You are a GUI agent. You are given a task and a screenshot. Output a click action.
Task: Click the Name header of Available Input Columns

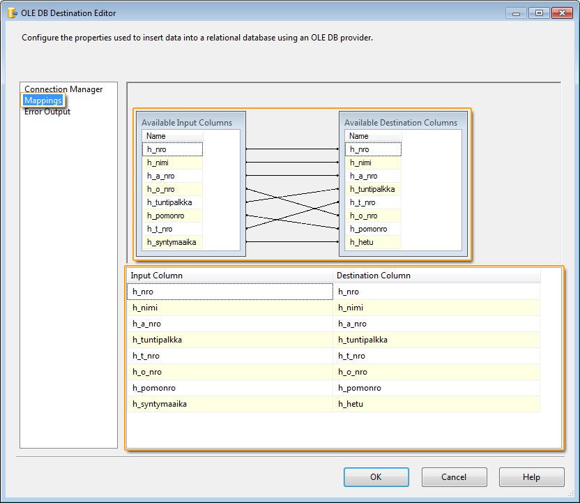click(172, 136)
